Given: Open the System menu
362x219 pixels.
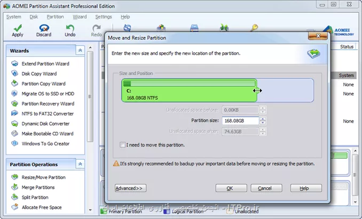Looking at the screenshot, I should 14,17.
